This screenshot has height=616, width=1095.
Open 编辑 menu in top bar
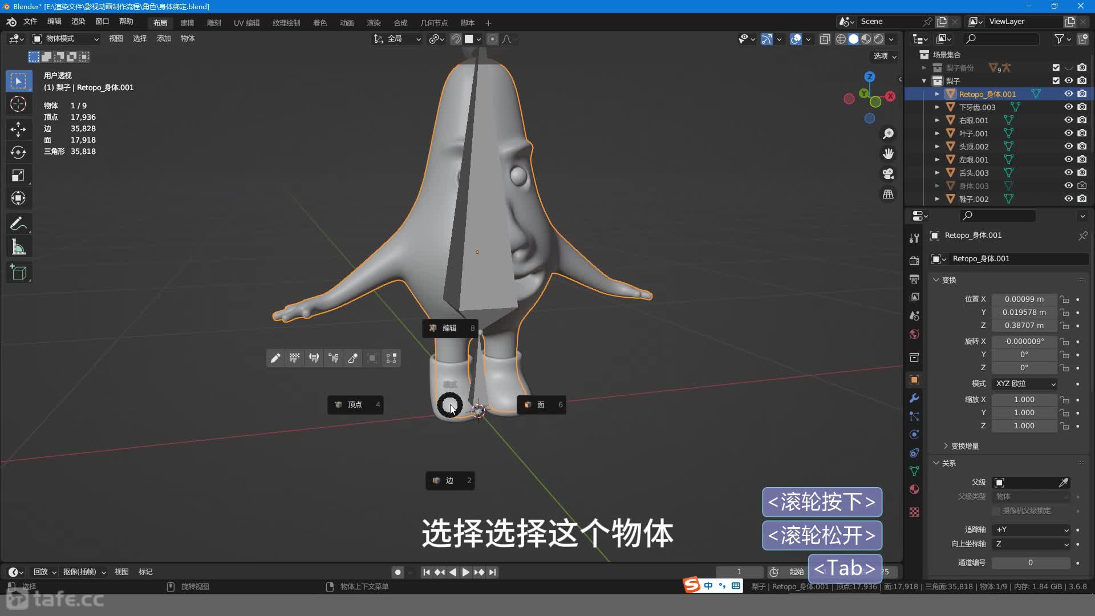[x=54, y=22]
